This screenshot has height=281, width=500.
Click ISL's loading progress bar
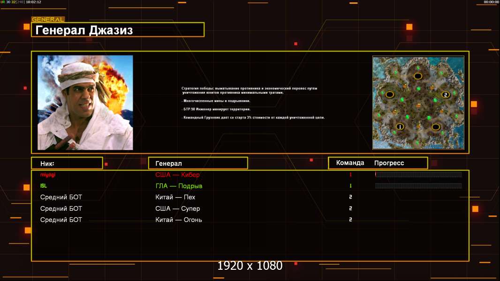pos(418,186)
